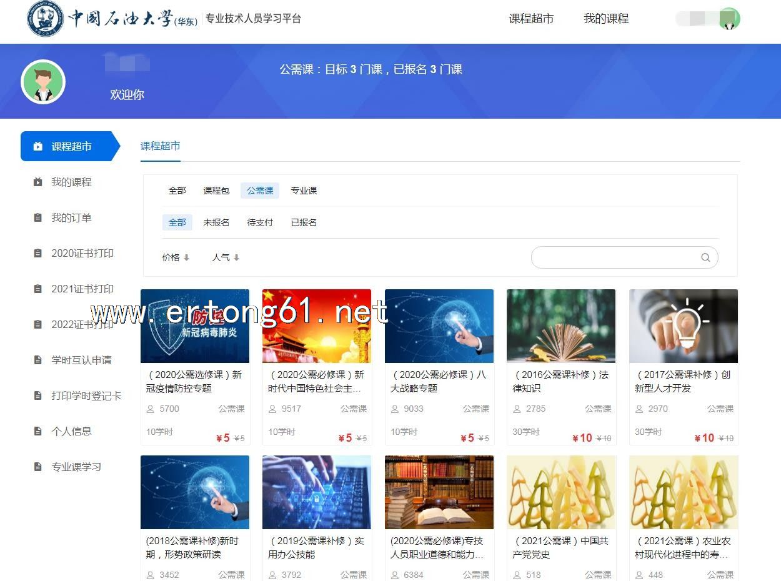Image resolution: width=781 pixels, height=581 pixels.
Task: Open the user avatar in top-right corner
Action: (x=729, y=19)
